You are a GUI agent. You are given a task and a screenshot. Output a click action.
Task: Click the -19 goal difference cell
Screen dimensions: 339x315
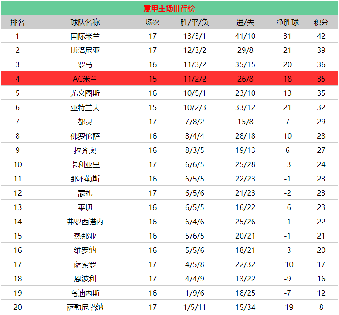coord(287,307)
